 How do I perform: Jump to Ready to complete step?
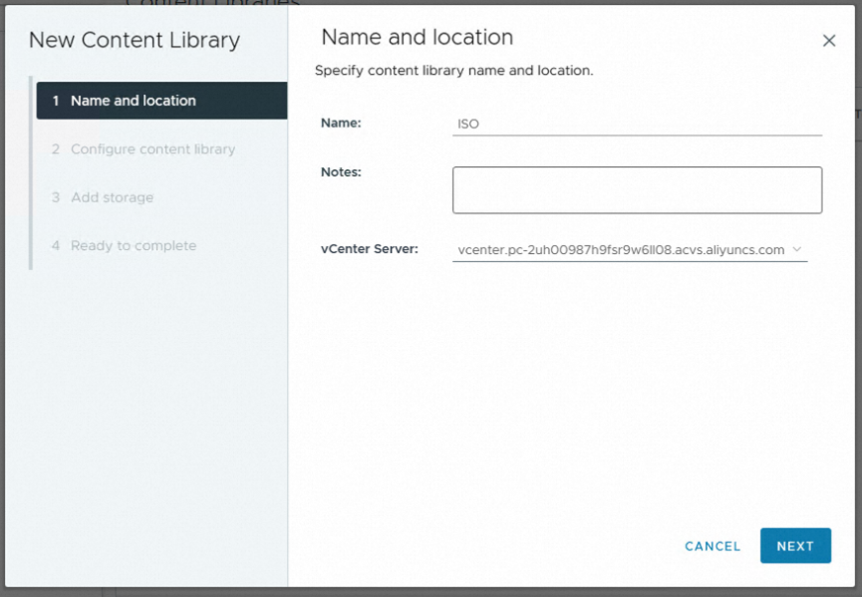click(x=133, y=246)
